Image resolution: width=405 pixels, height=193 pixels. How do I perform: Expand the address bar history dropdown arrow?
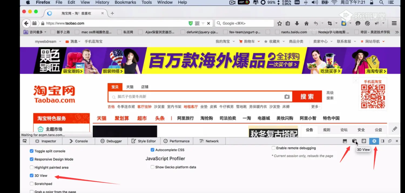[x=203, y=23]
